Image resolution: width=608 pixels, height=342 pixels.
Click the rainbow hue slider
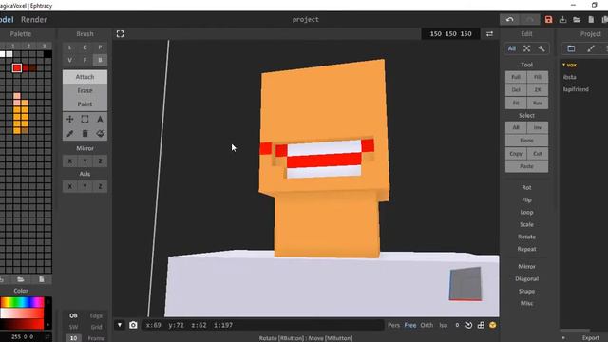(x=22, y=302)
